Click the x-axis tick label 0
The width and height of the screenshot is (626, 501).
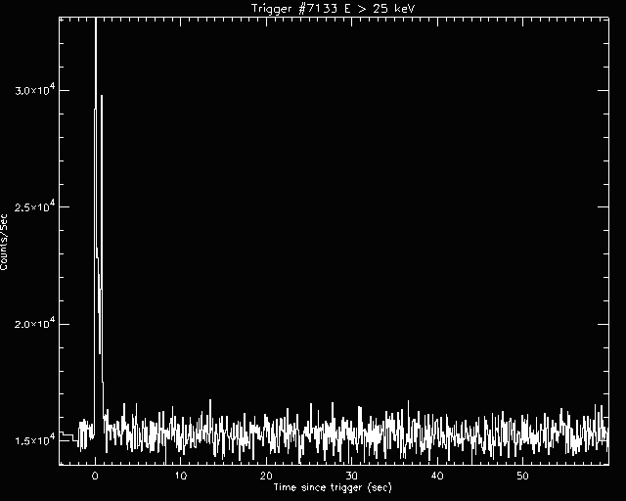tap(95, 476)
